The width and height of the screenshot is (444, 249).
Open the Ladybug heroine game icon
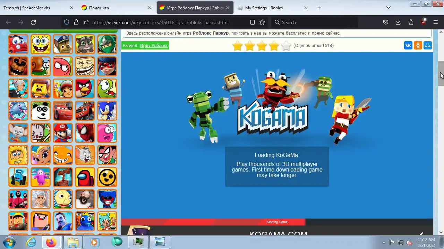[x=107, y=66]
